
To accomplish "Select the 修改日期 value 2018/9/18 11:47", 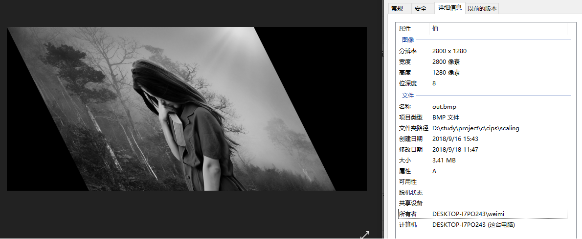I will [x=455, y=150].
